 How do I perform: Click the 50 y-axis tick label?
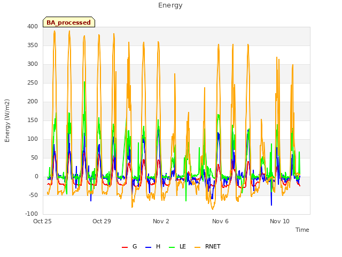pyautogui.click(x=34, y=158)
